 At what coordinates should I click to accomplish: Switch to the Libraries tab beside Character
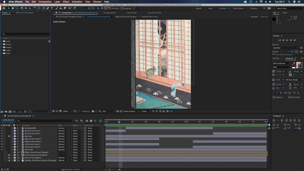276,58
